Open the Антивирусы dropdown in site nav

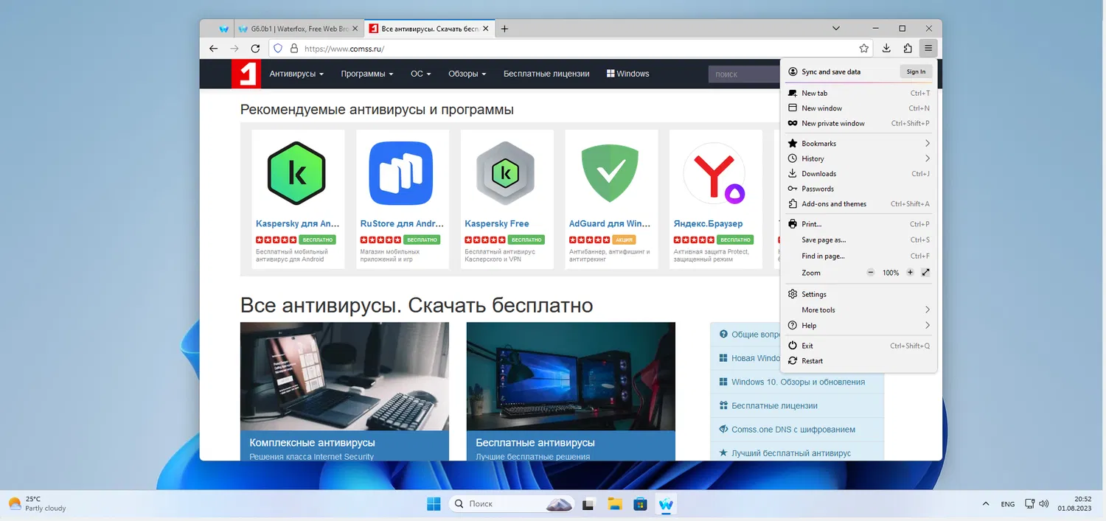click(x=296, y=74)
